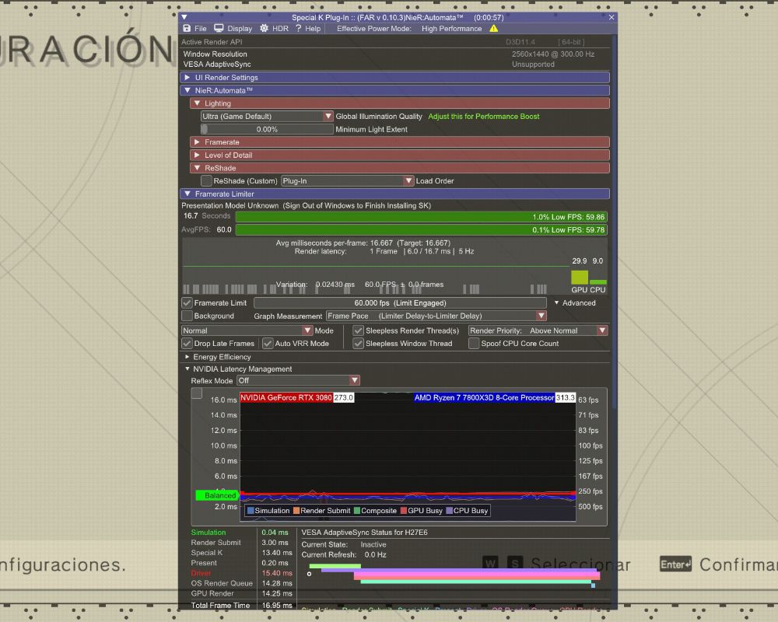Click the Window Resolution value
Screen dimensions: 778x622
[552, 54]
